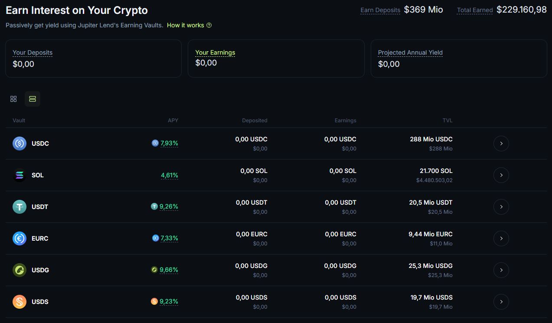Image resolution: width=552 pixels, height=323 pixels.
Task: Click the SOL vault coin icon
Action: click(20, 175)
